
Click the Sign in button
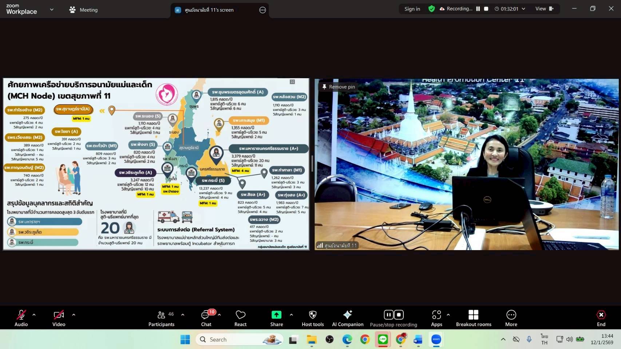pos(412,9)
